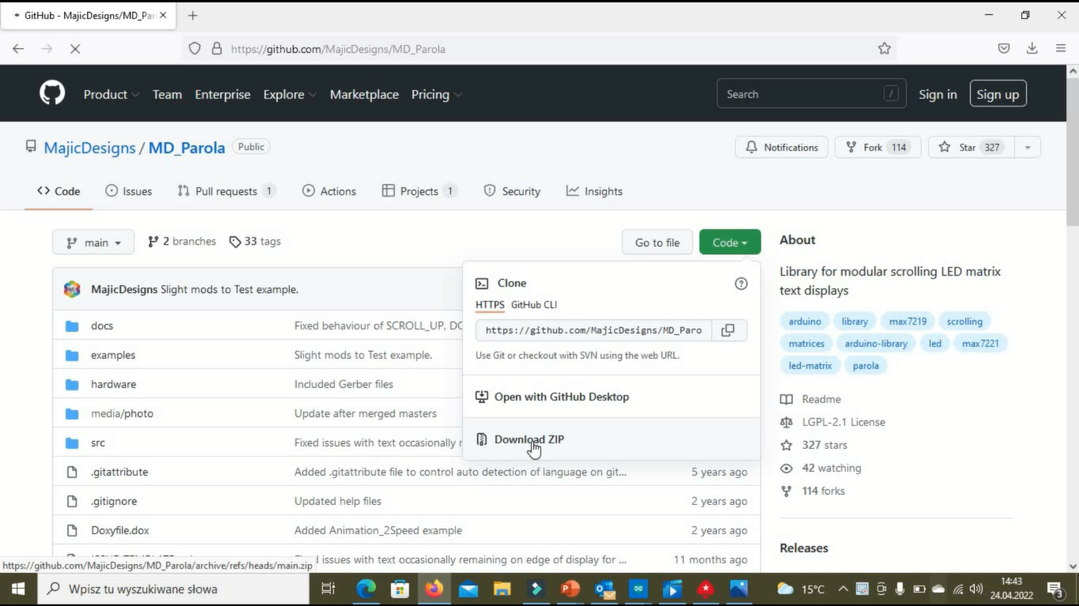Click into the GitHub Search field
Image resolution: width=1079 pixels, height=606 pixels.
(811, 94)
